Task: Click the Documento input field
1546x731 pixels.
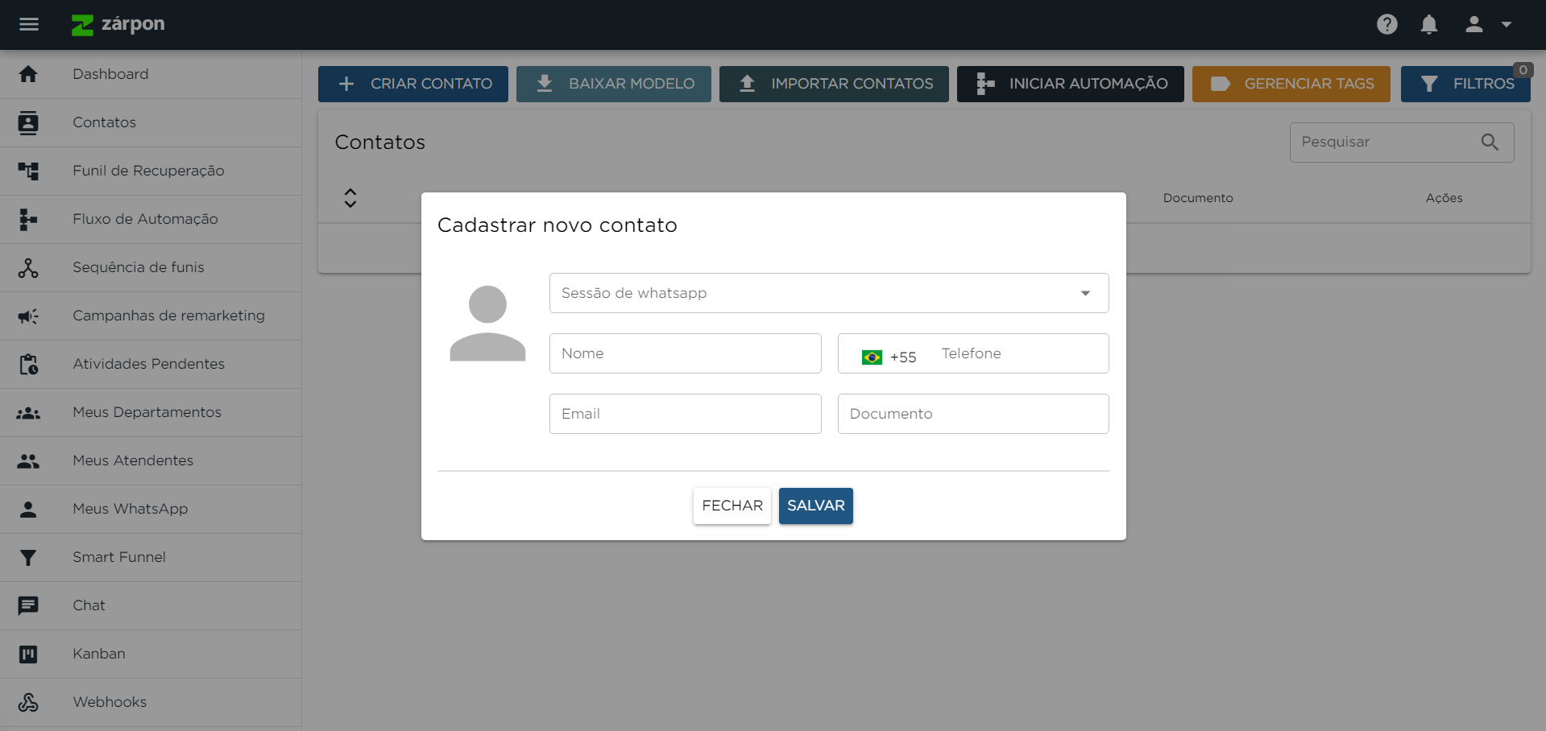Action: click(x=972, y=414)
